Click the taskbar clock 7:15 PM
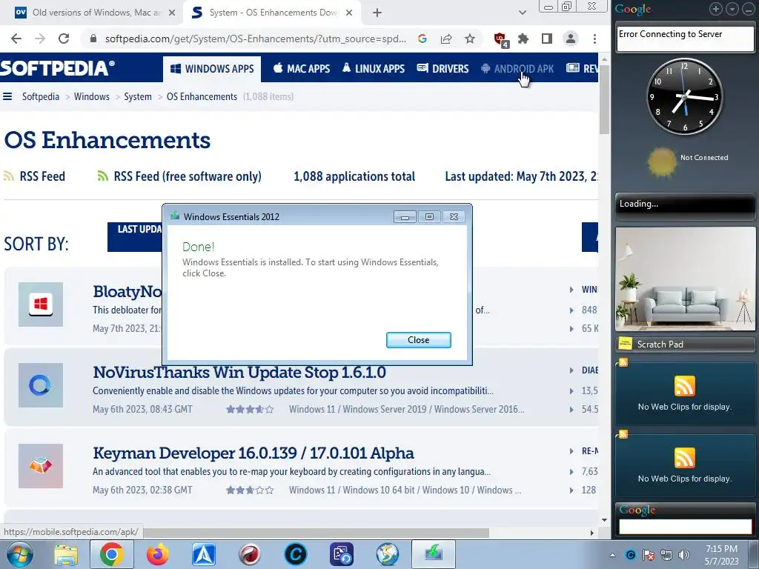This screenshot has height=569, width=759. 722,555
